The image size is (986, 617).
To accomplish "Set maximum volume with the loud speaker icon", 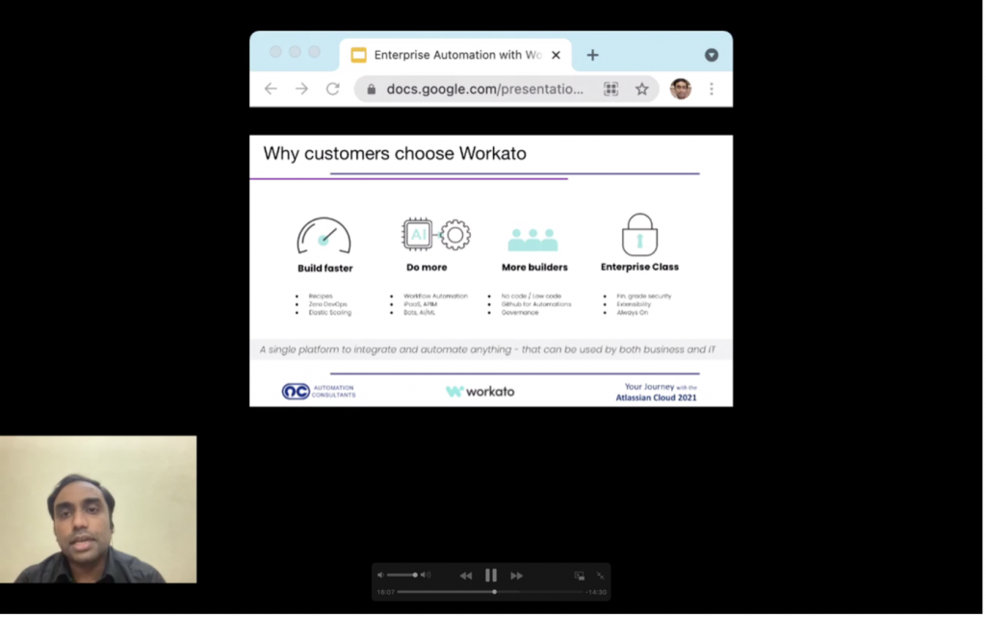I will tap(426, 575).
